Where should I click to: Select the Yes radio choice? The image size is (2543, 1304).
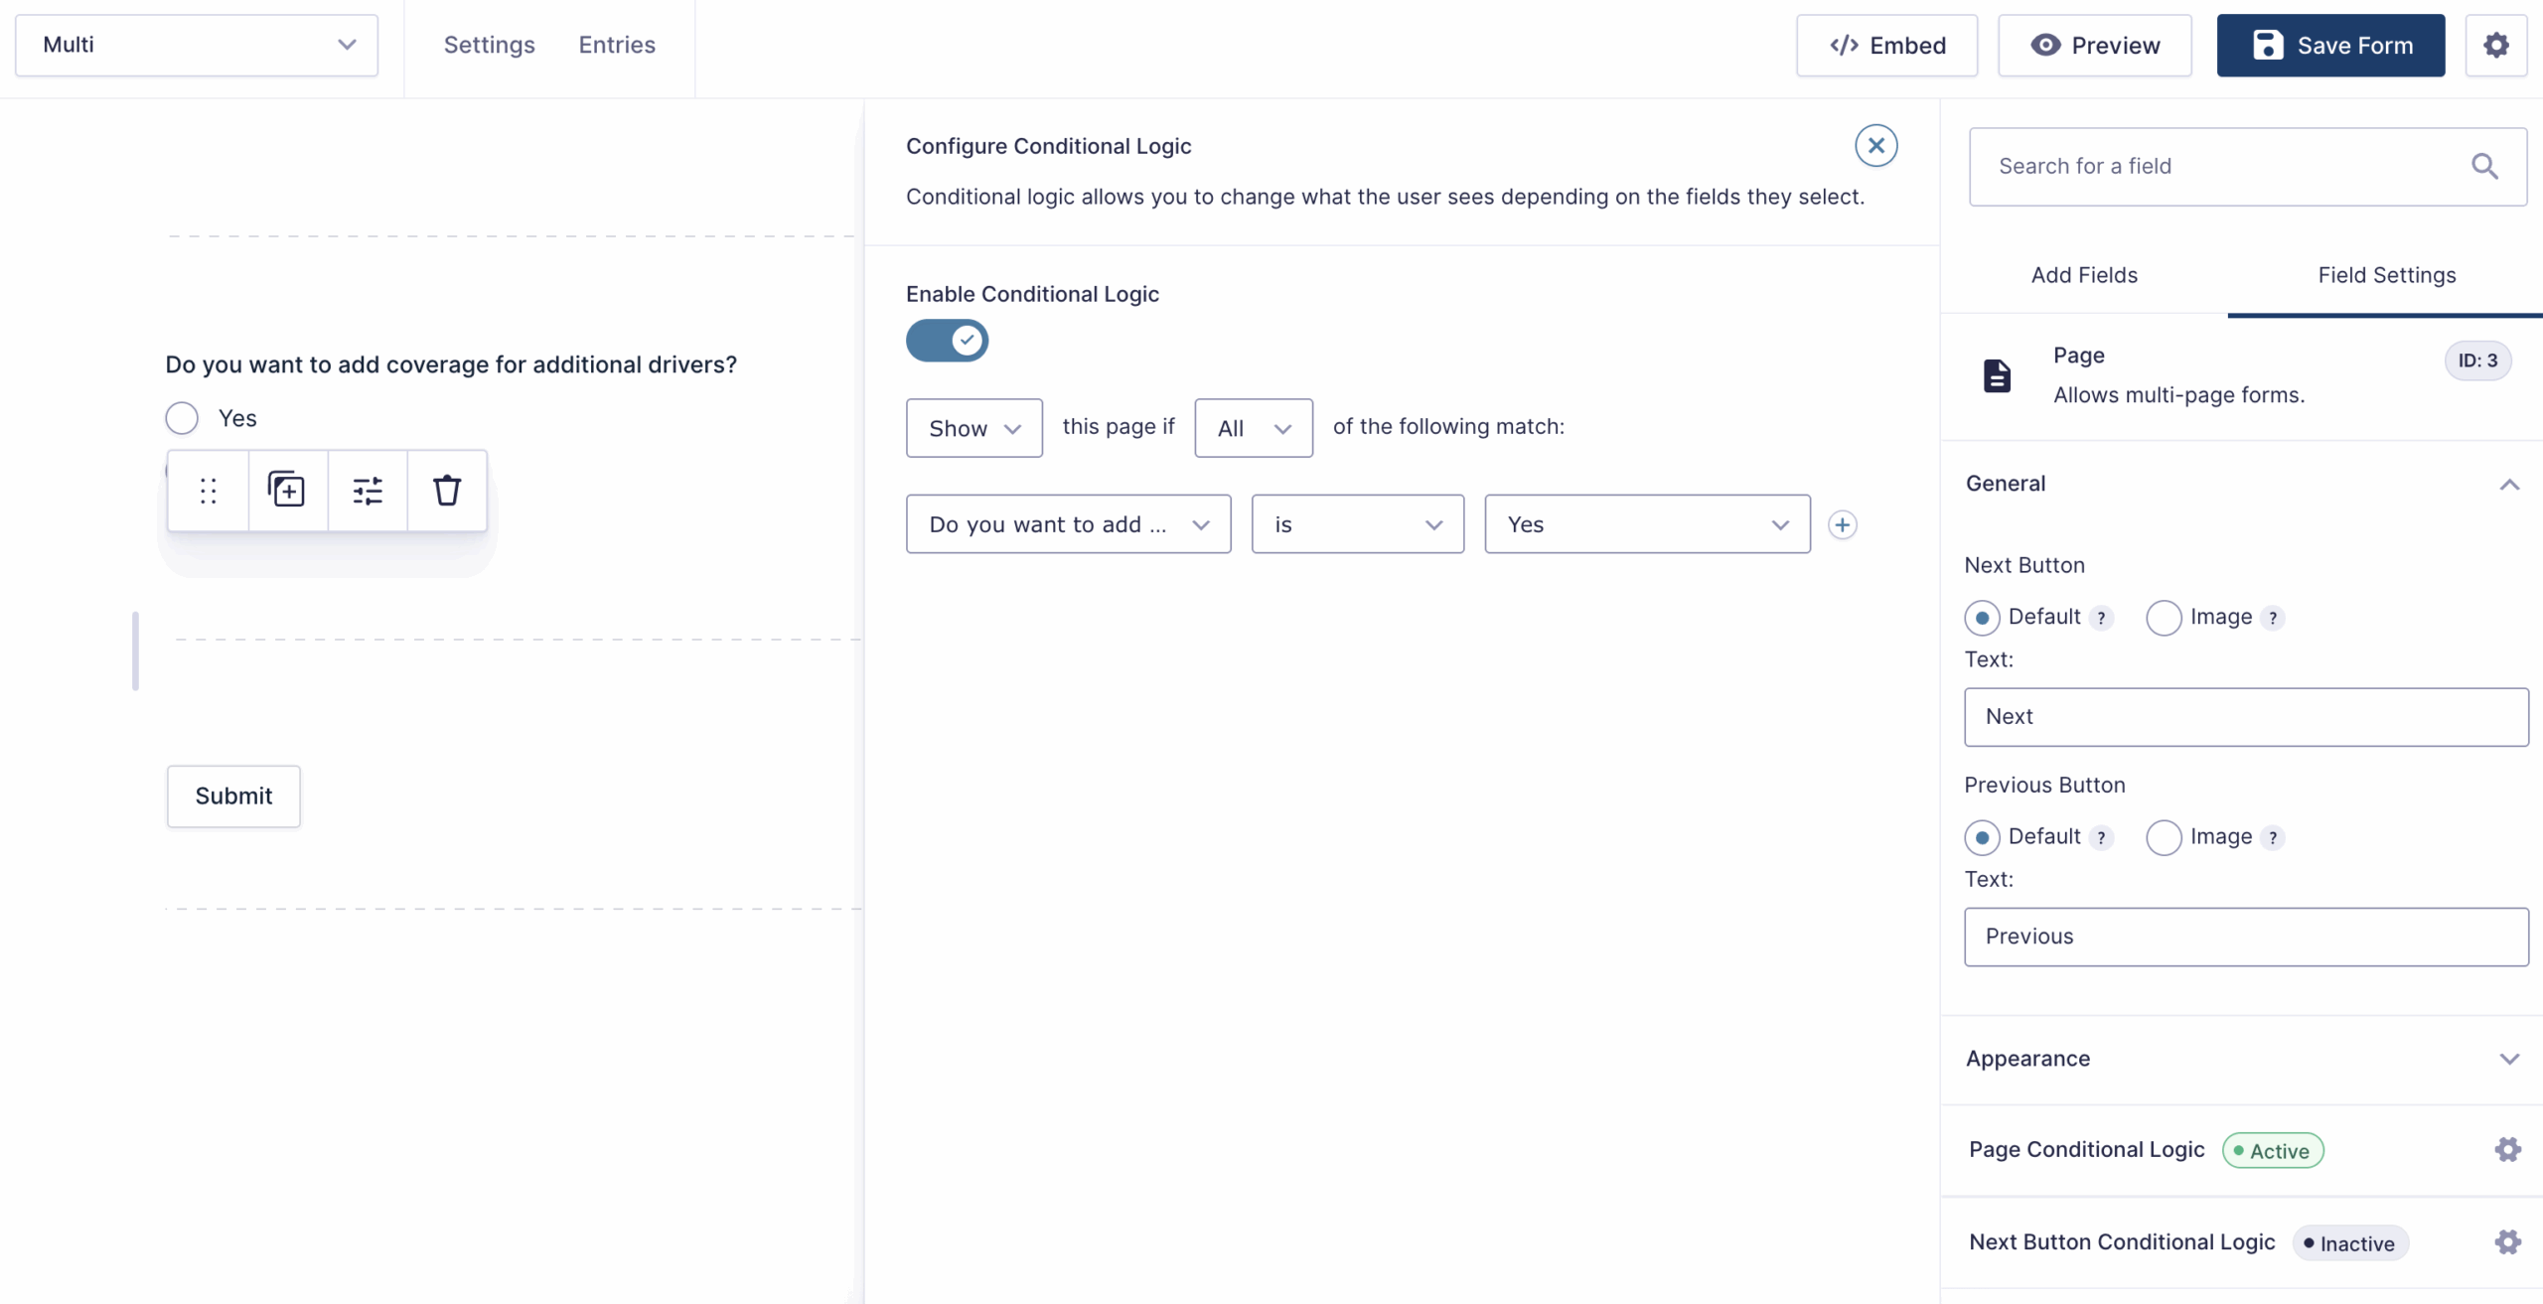click(x=182, y=418)
